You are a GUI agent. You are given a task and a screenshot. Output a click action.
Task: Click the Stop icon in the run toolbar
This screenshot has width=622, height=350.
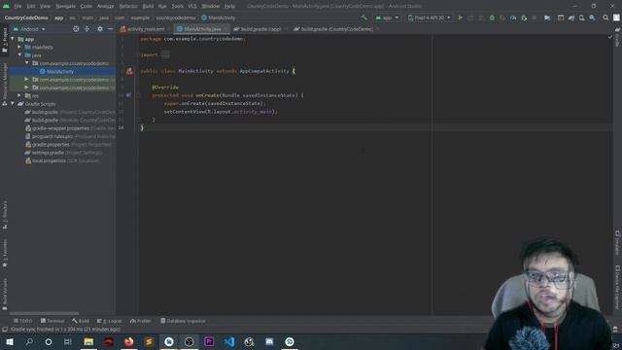pyautogui.click(x=535, y=17)
